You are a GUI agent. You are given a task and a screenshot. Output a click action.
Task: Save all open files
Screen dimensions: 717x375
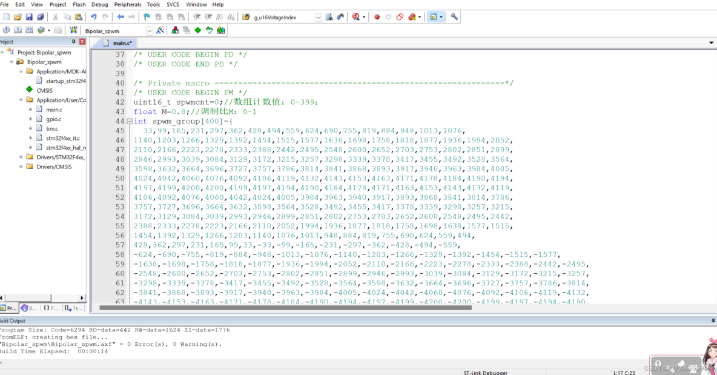point(41,16)
